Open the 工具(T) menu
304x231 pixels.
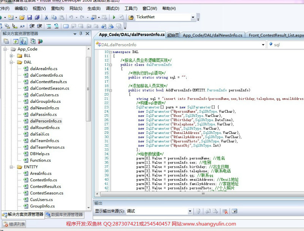click(x=131, y=8)
